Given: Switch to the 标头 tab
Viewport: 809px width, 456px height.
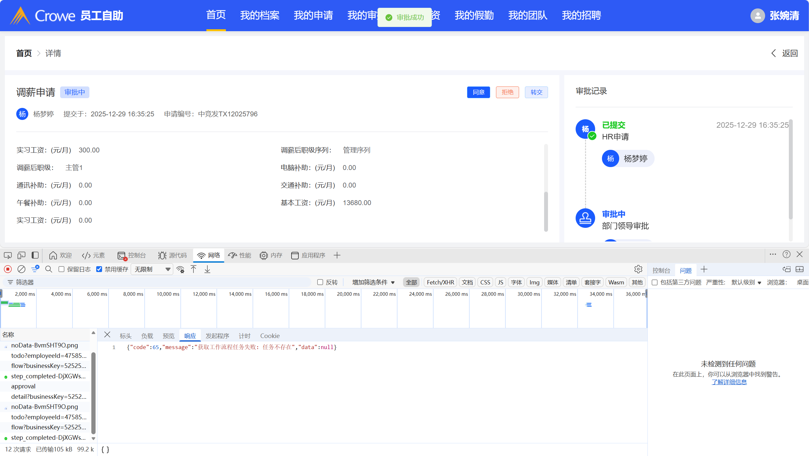Looking at the screenshot, I should point(125,336).
